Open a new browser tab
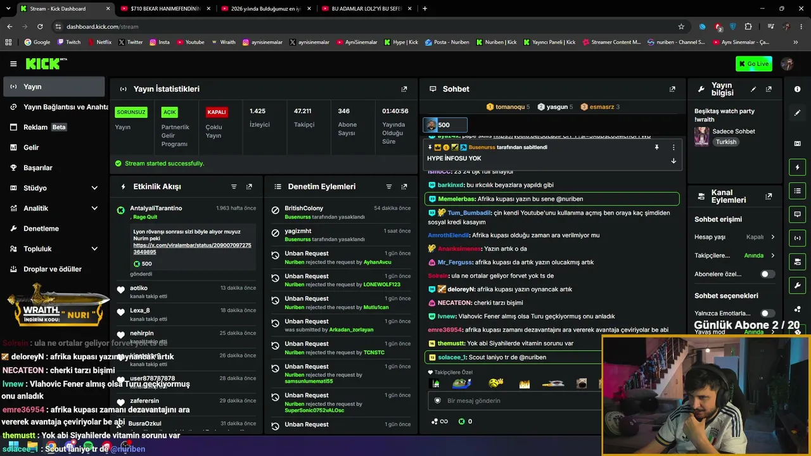This screenshot has height=456, width=811. tap(425, 9)
